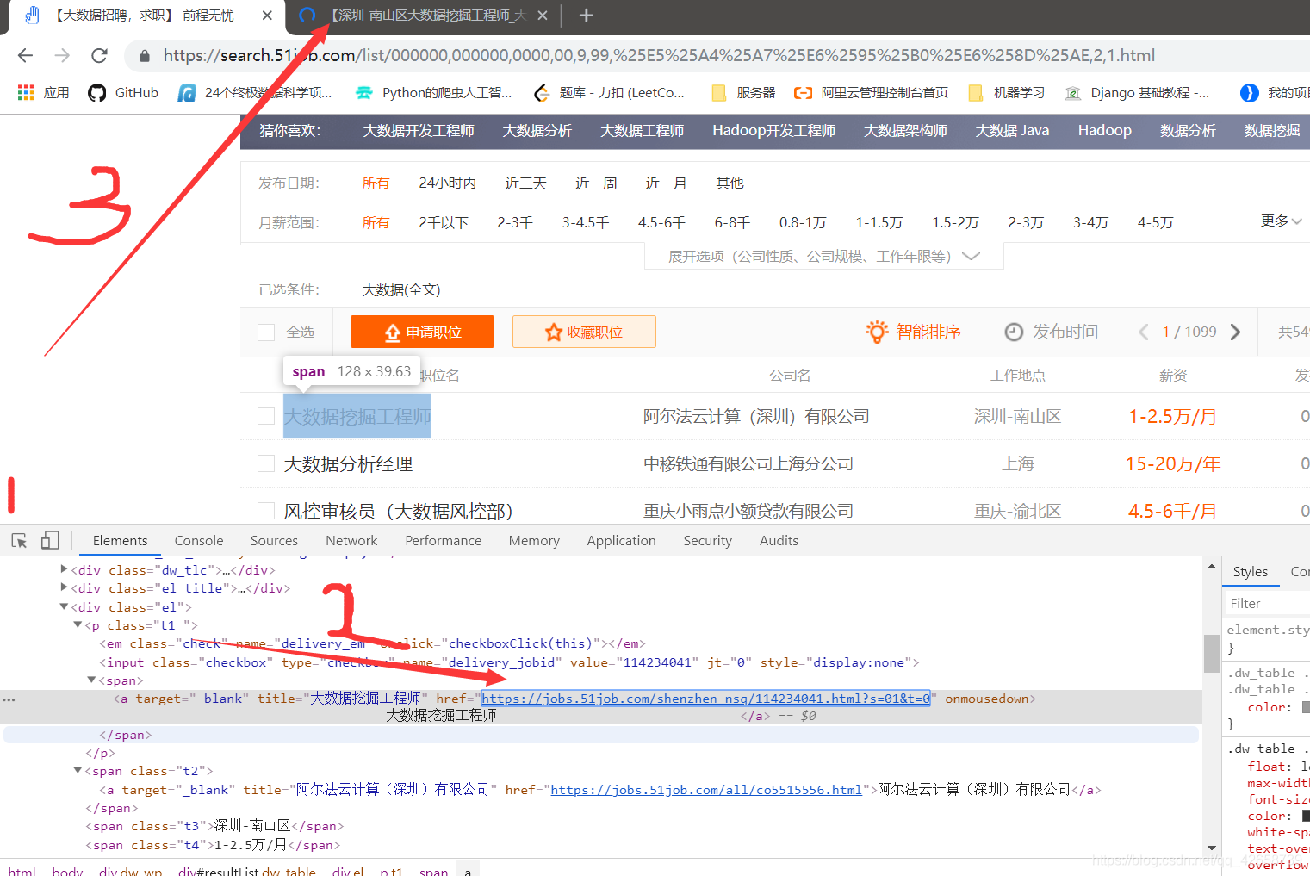Image resolution: width=1310 pixels, height=876 pixels.
Task: Switch to the Network tab
Action: pos(351,540)
